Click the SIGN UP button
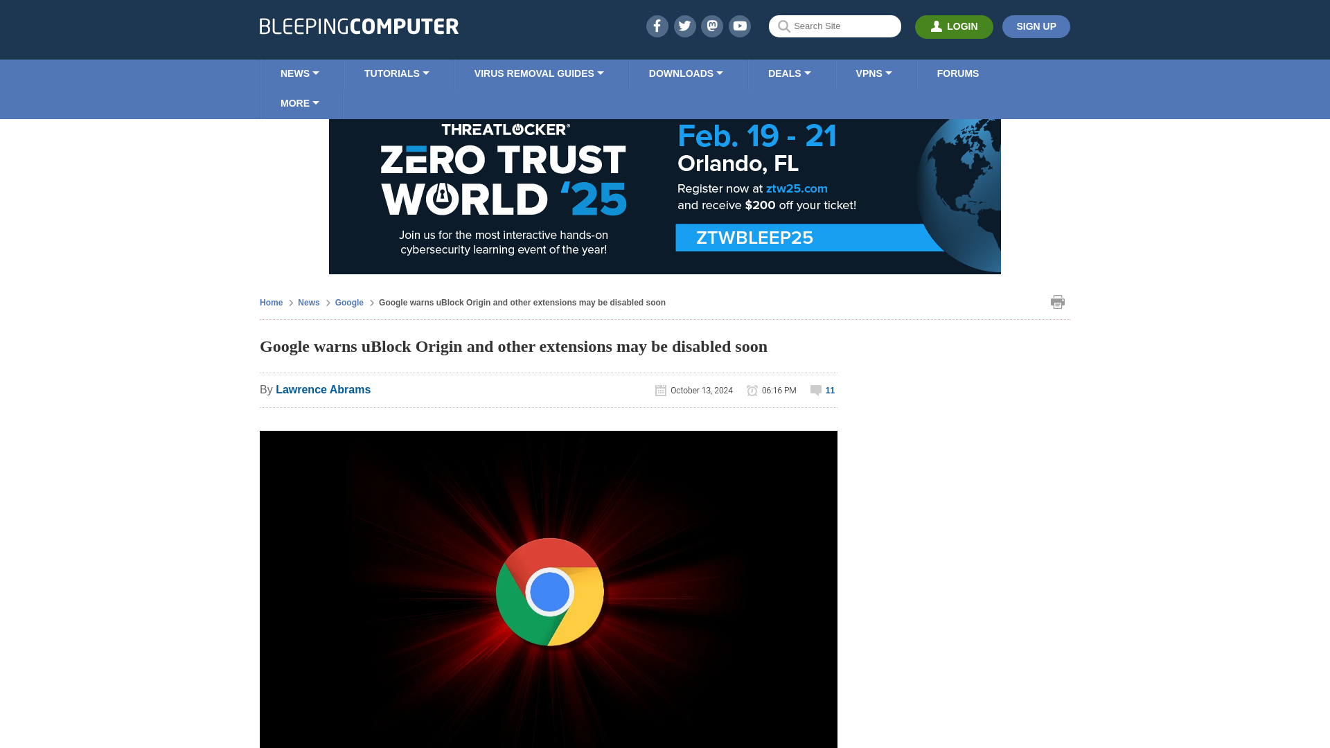 click(x=1037, y=26)
